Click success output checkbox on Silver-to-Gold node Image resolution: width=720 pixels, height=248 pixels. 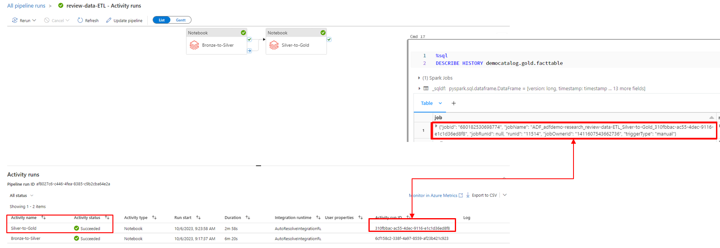(x=329, y=40)
